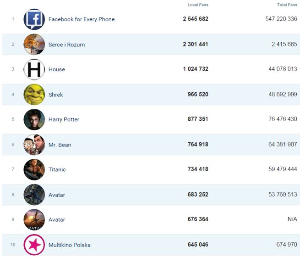Image resolution: width=300 pixels, height=258 pixels.
Task: Click the Mr. Bean avatar image
Action: pyautogui.click(x=34, y=145)
